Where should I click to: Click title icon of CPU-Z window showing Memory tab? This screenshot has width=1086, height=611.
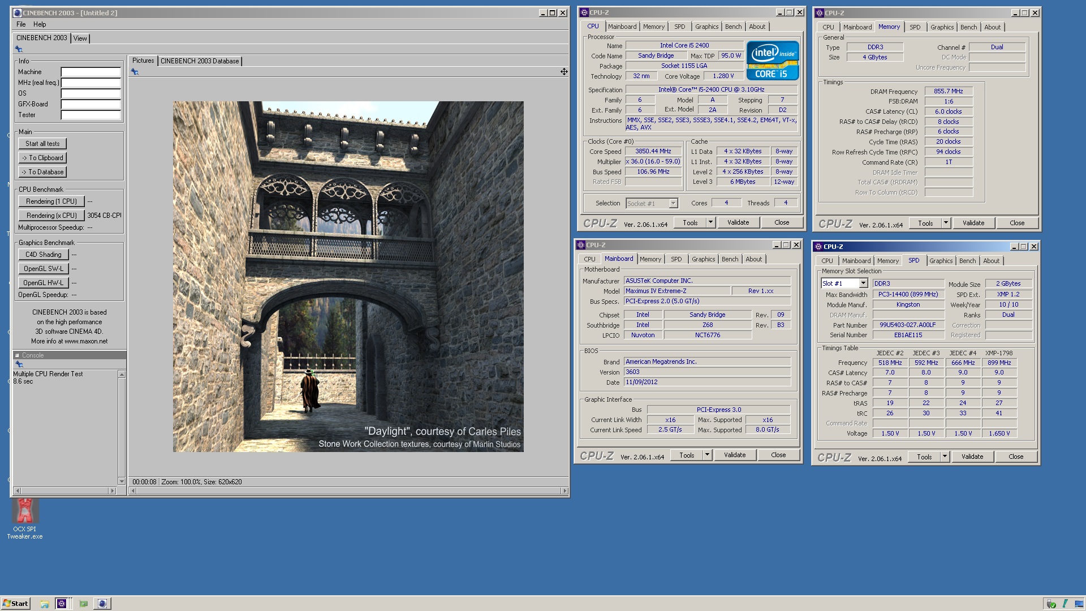[x=820, y=13]
